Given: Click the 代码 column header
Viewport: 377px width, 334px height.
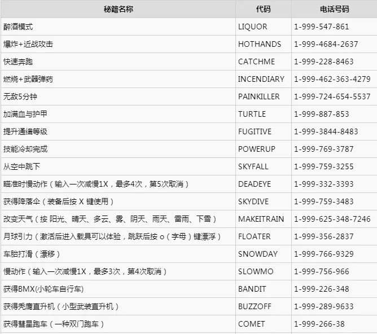Looking at the screenshot, I should 263,9.
